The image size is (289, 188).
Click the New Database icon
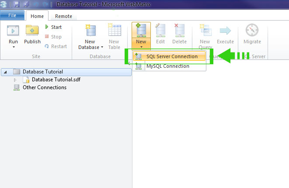coord(91,30)
